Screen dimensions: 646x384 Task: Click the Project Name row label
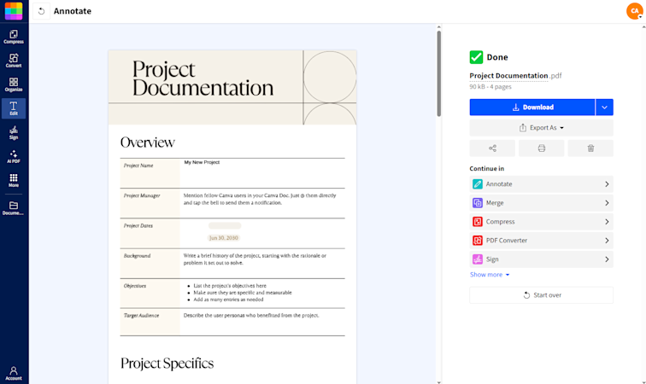pos(138,166)
